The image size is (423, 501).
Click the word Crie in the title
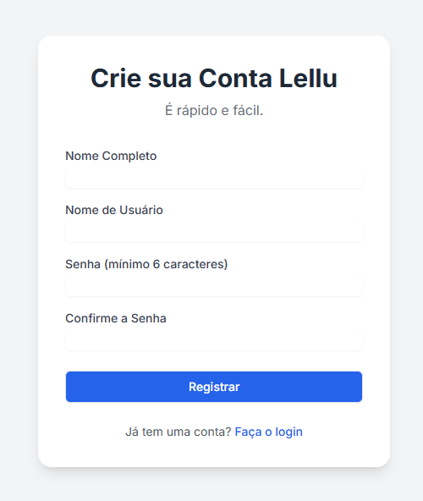coord(116,78)
